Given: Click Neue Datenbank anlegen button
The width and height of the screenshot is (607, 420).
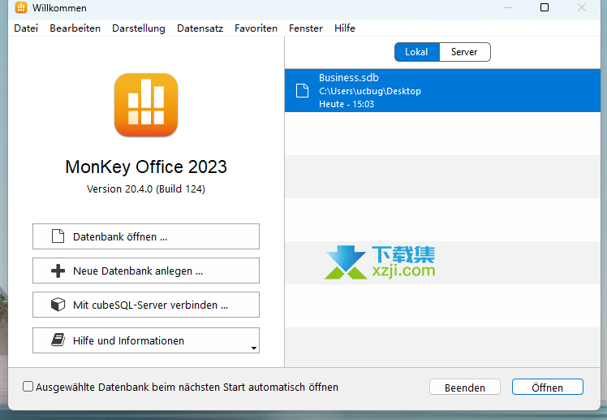Looking at the screenshot, I should click(x=146, y=271).
